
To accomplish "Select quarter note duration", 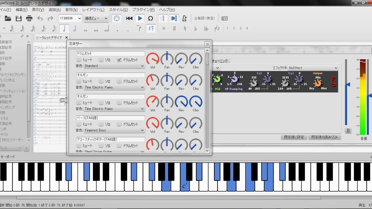I will click(64, 28).
